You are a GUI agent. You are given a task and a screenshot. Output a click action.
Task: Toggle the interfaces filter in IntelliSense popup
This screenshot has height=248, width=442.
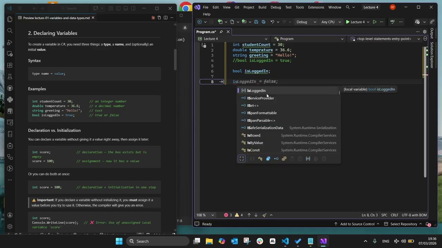tap(276, 159)
